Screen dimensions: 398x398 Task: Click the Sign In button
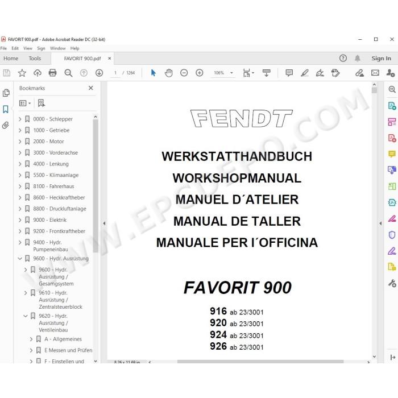coord(382,59)
